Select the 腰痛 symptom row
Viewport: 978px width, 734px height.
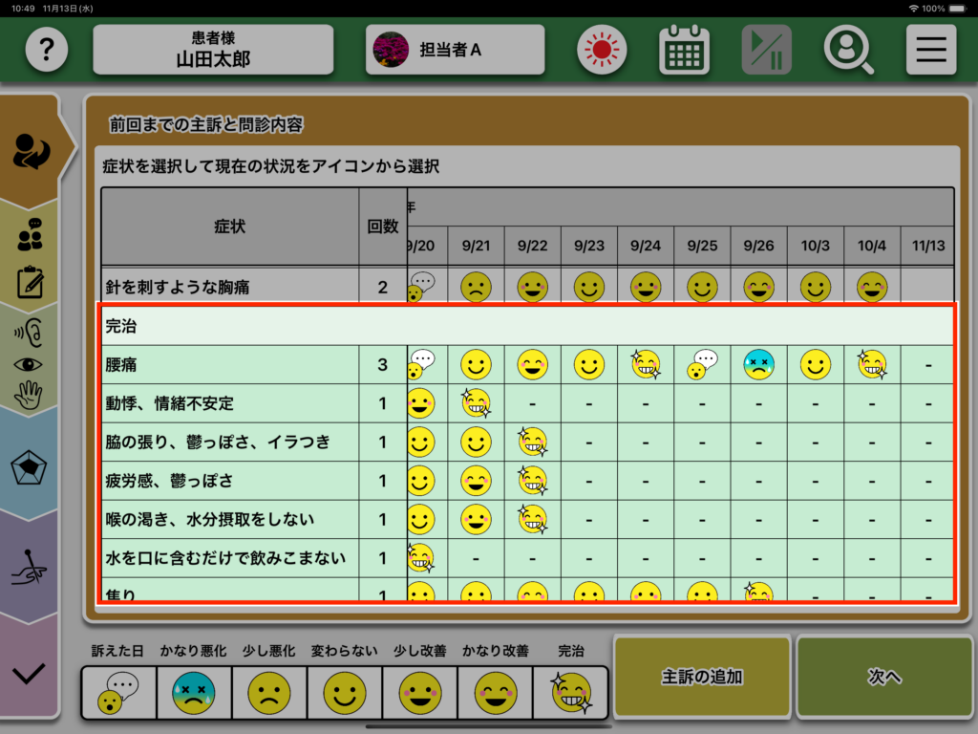click(229, 364)
